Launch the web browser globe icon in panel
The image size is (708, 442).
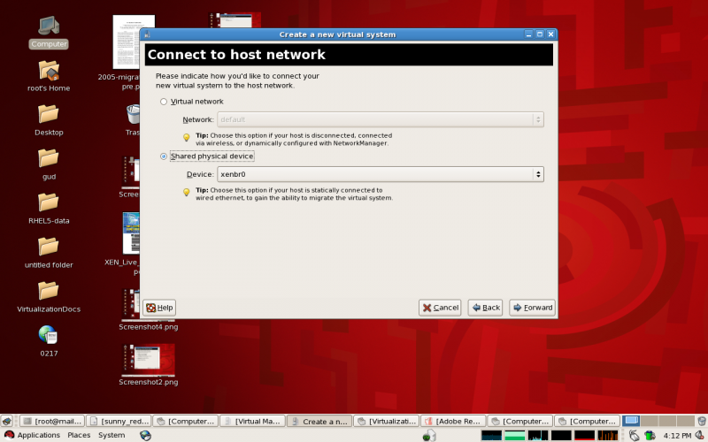click(145, 435)
